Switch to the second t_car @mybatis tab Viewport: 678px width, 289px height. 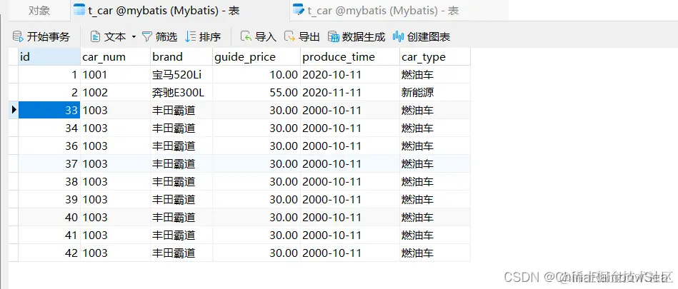[398, 11]
